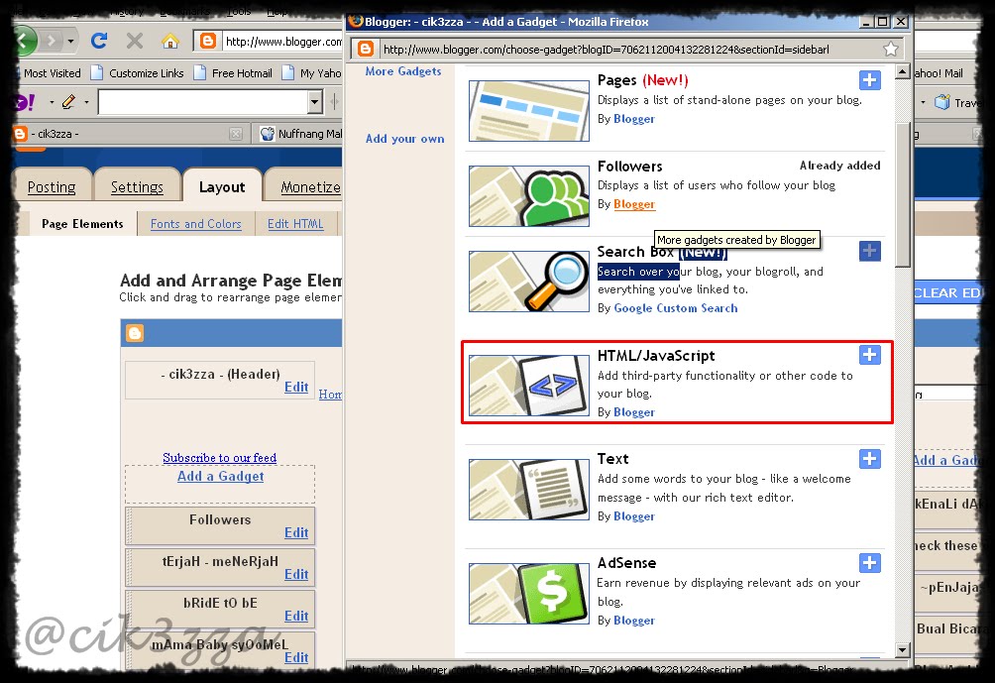This screenshot has height=683, width=995.
Task: Select the cik3zza browser tab
Action: tap(127, 134)
